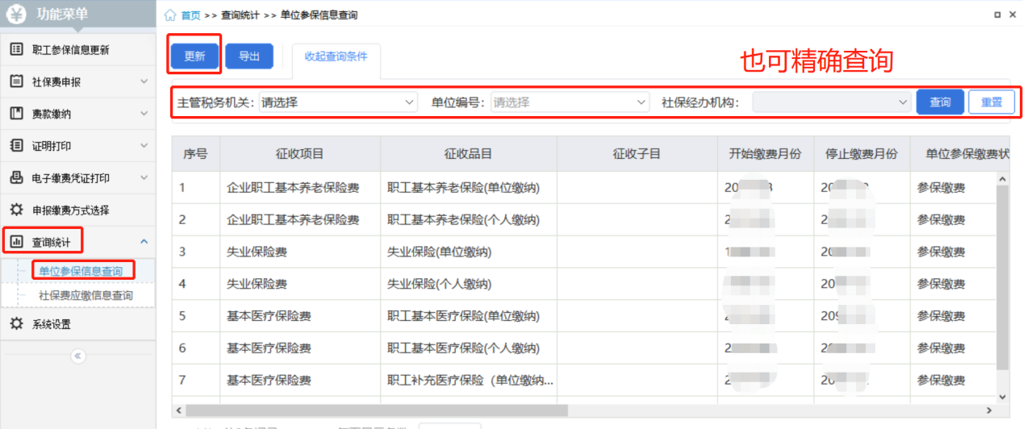1023x429 pixels.
Task: Click the 导出 export button
Action: (x=249, y=56)
